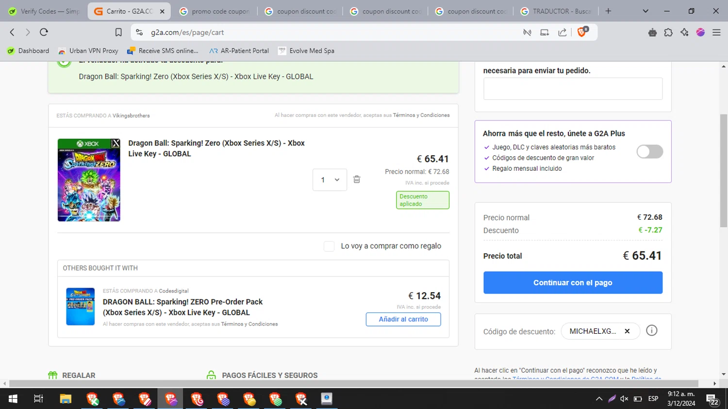Screen dimensions: 728x409
Task: Click 'Añadir al carrito' for Pre-Order Pack
Action: tap(403, 319)
